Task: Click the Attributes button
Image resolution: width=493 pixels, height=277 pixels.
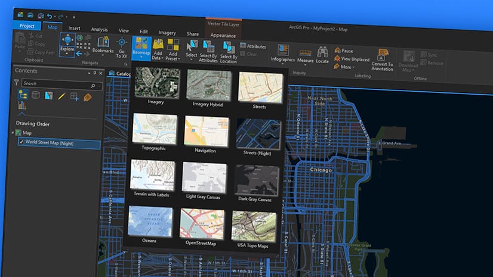Action: 253,46
